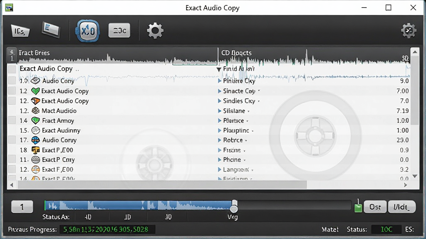
Task: Click the vertical scrollbar up arrow
Action: [415, 52]
